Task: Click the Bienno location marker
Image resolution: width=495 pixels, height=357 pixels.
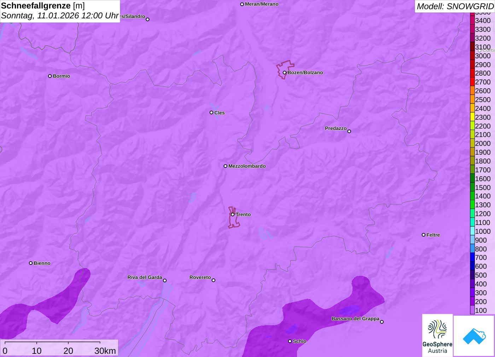Action: click(x=31, y=263)
